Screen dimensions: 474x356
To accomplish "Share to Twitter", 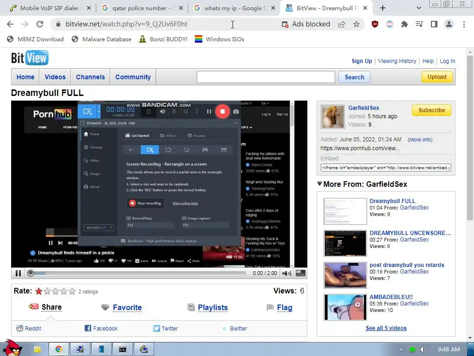I will coord(165,329).
